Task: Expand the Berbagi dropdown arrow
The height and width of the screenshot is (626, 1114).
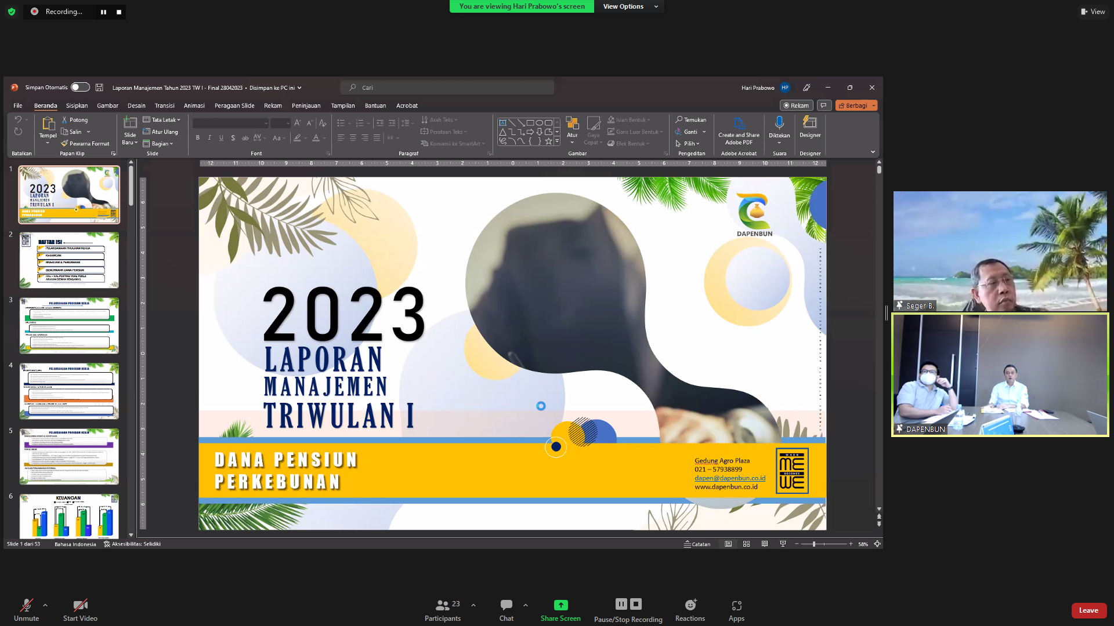Action: 873,105
